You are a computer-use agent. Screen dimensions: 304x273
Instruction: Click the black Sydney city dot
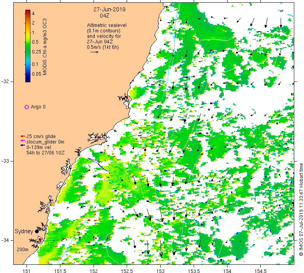(37, 231)
